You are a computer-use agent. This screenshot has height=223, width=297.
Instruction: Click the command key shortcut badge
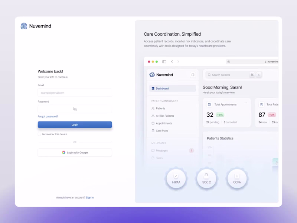click(x=252, y=75)
